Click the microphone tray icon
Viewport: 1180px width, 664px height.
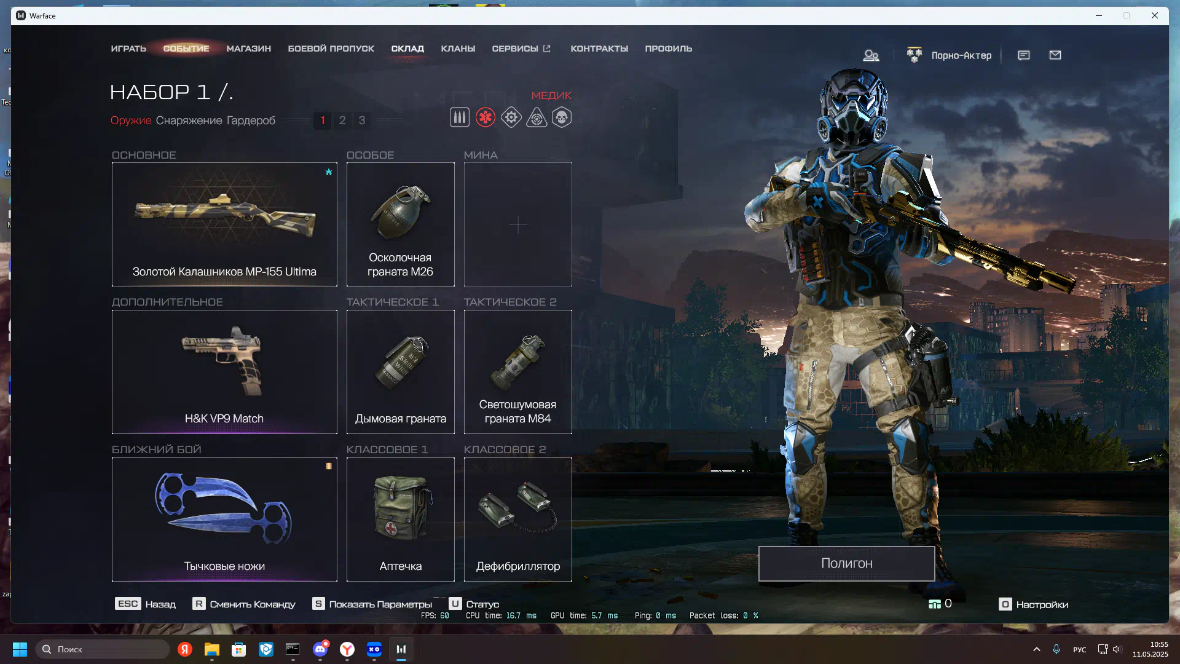[1056, 649]
